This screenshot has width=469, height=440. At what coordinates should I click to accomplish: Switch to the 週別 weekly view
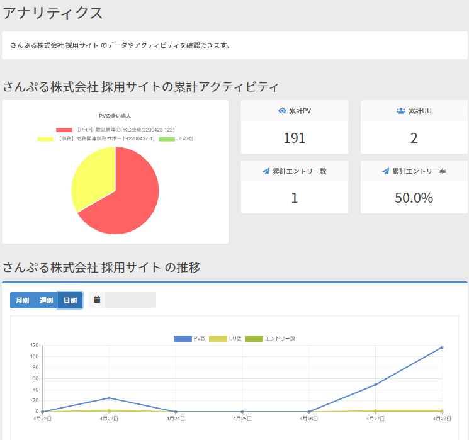tap(46, 300)
